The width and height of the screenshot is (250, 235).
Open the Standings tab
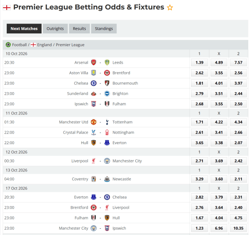click(x=104, y=28)
